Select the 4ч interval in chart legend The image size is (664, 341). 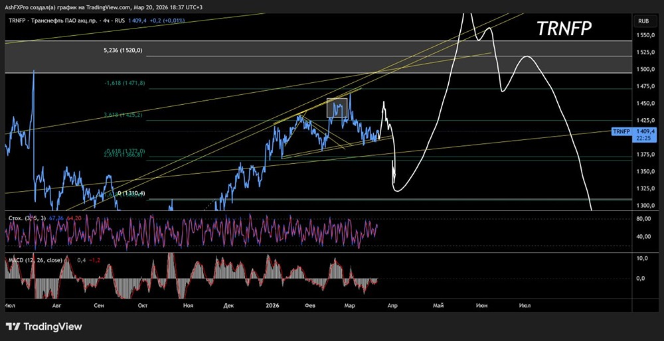tap(107, 20)
